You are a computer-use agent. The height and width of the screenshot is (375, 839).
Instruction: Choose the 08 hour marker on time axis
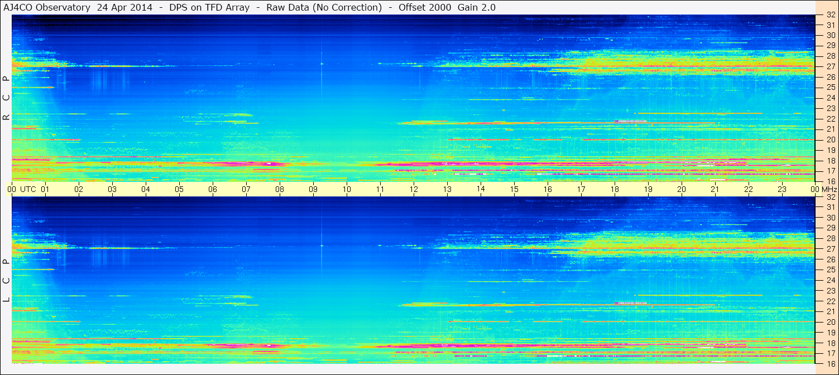point(280,189)
